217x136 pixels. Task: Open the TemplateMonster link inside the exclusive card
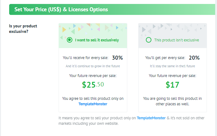pos(93,104)
